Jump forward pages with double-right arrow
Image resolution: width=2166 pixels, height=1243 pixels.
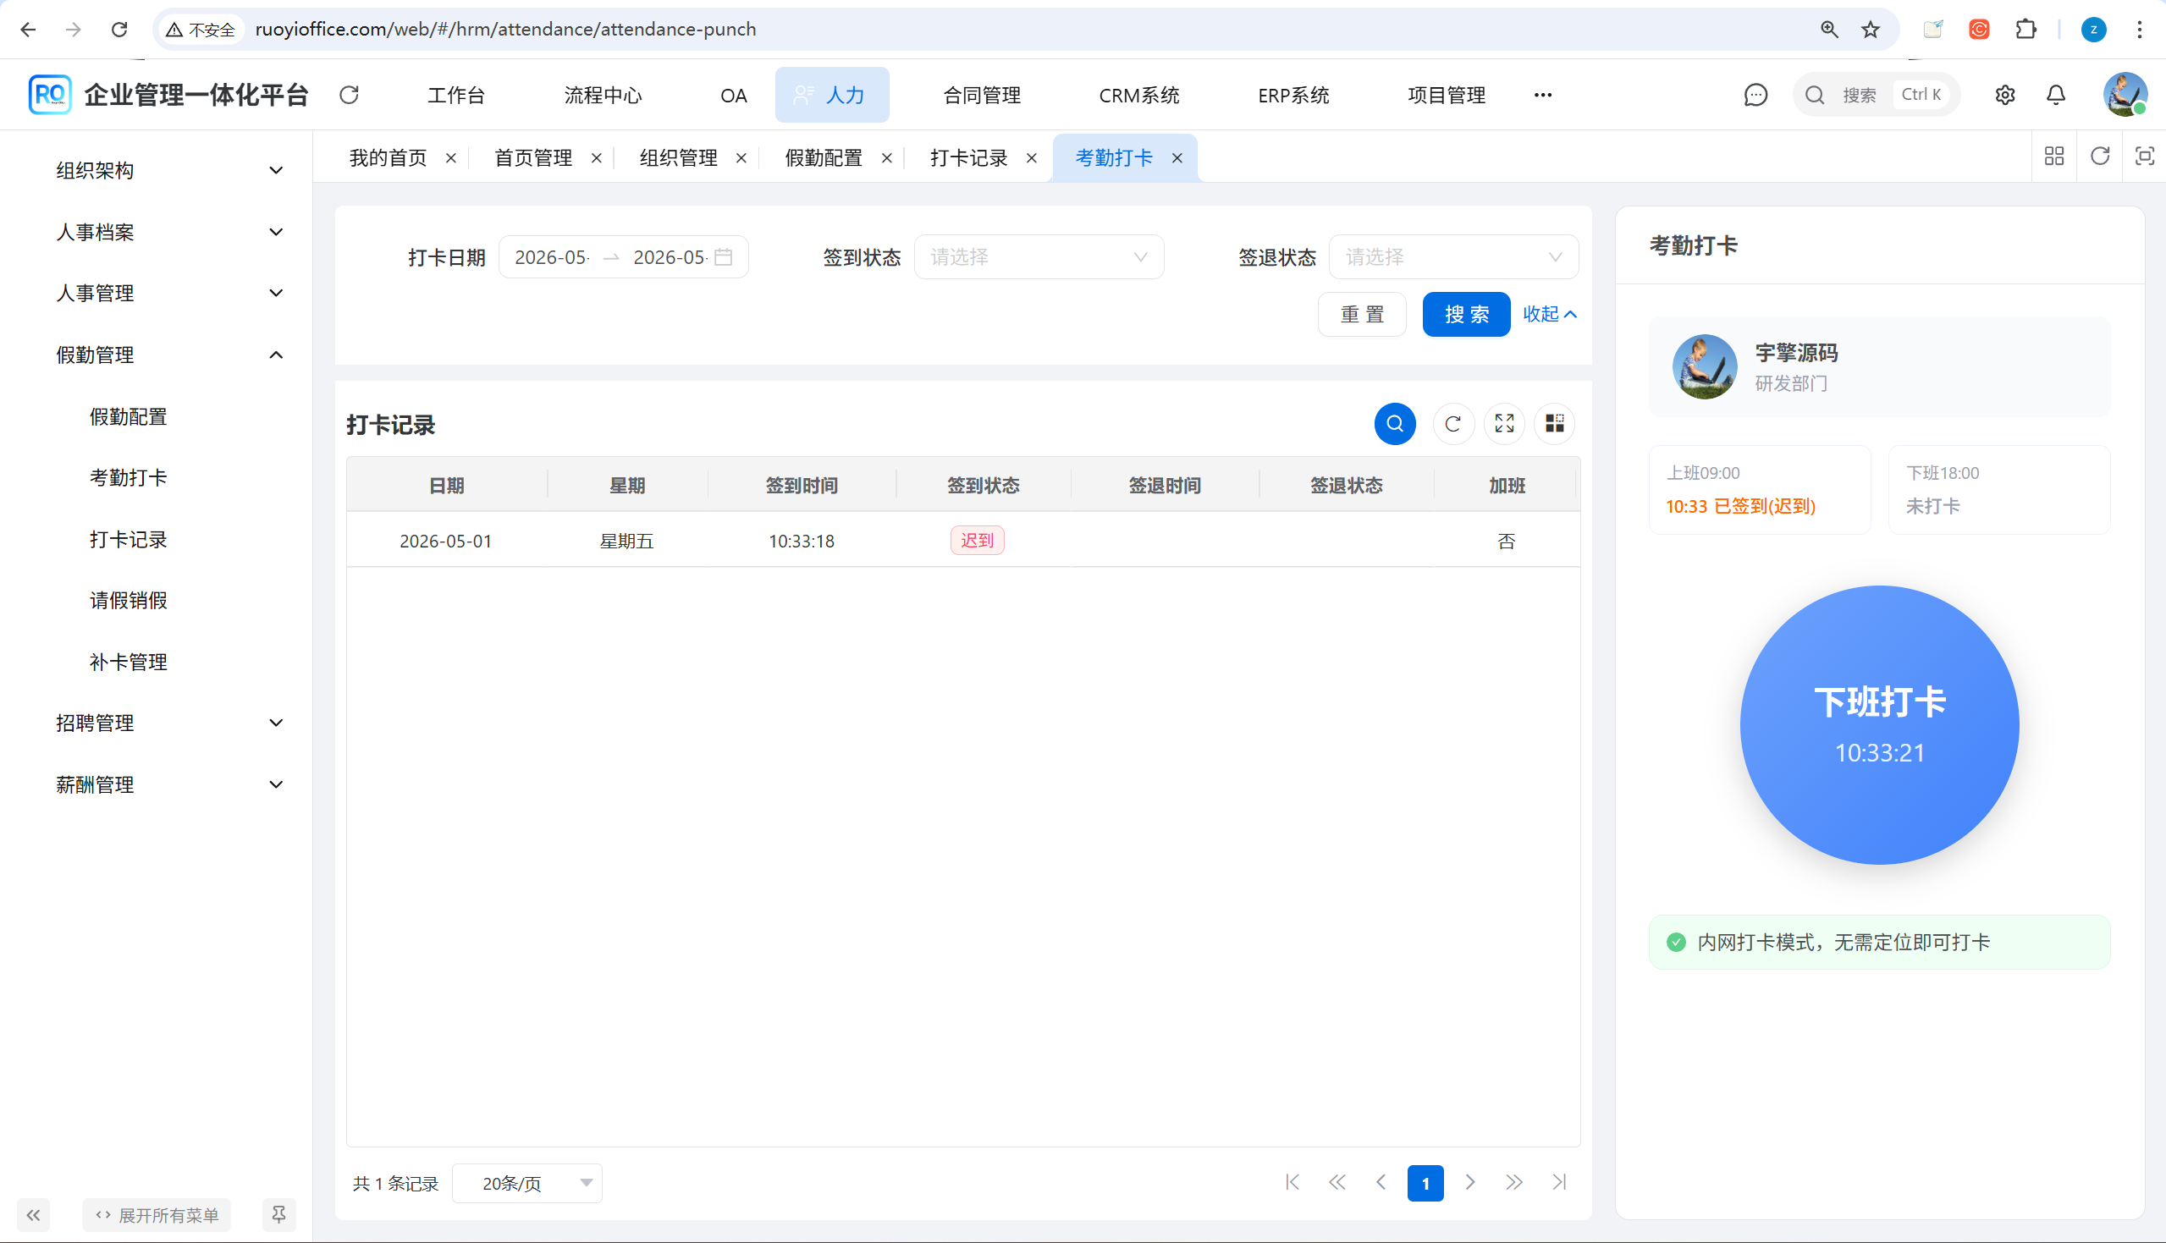[x=1514, y=1182]
